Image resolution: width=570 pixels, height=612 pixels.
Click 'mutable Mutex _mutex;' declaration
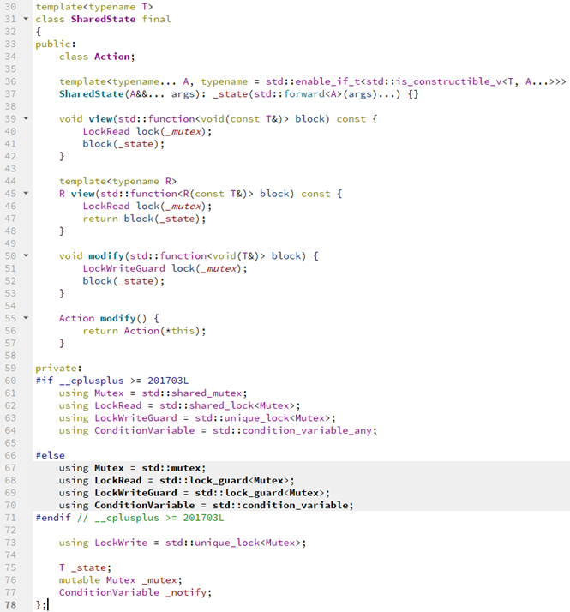click(121, 580)
